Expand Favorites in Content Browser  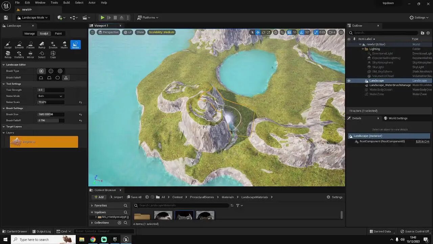pos(92,205)
